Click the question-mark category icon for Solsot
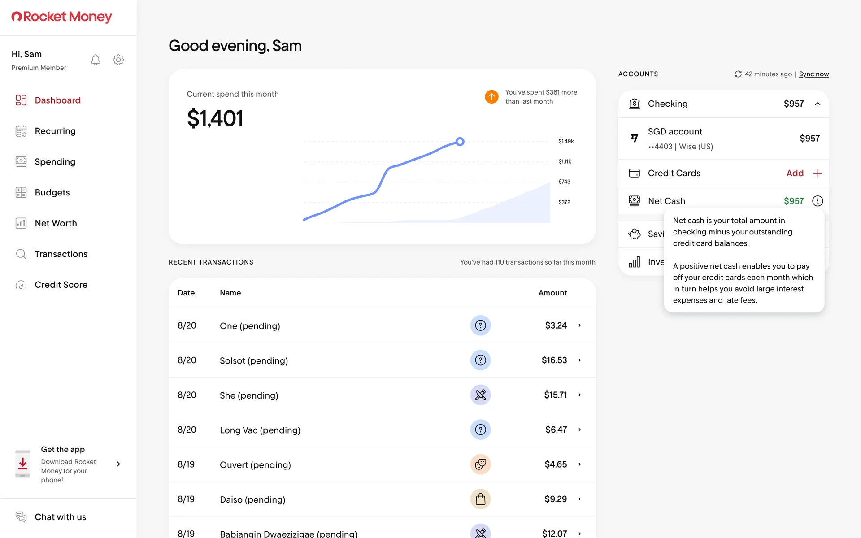This screenshot has height=538, width=861. [480, 360]
